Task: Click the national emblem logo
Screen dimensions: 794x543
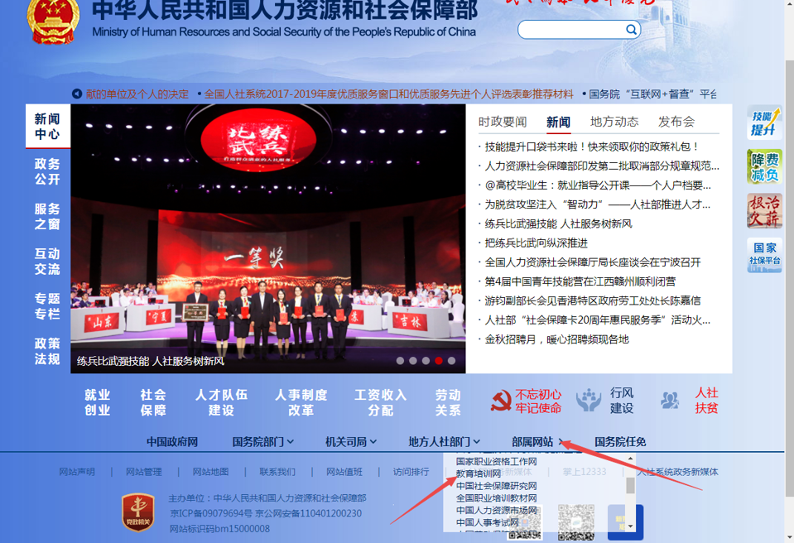Action: tap(54, 21)
